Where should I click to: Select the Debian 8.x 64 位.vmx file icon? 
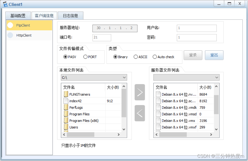[x=158, y=120]
